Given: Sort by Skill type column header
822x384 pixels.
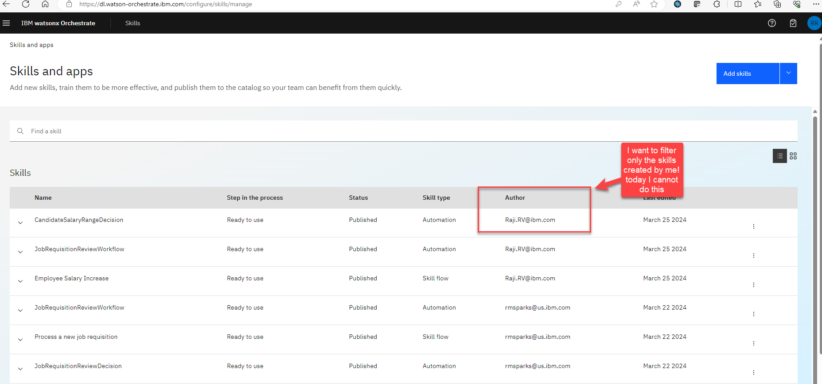Looking at the screenshot, I should click(436, 198).
